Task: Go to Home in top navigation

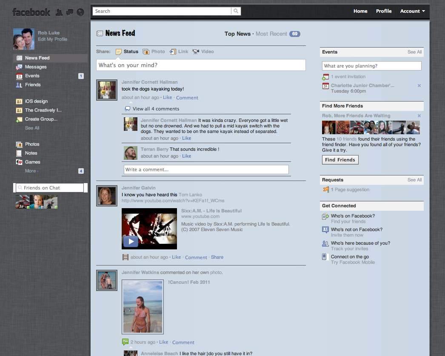Action: [360, 11]
